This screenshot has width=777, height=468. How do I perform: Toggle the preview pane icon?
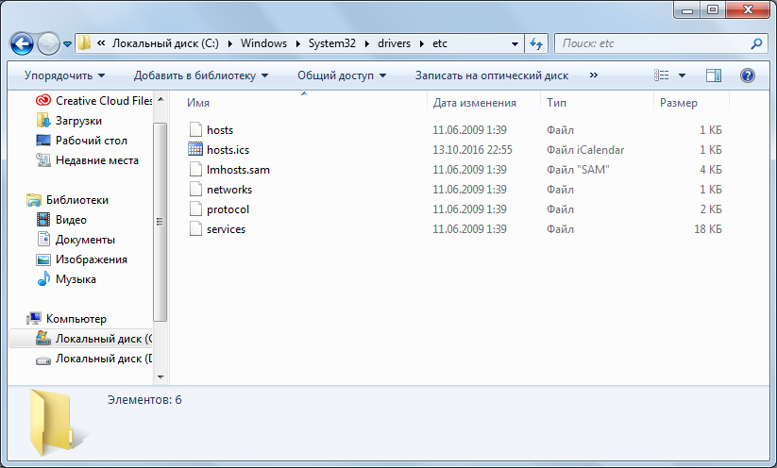[x=714, y=75]
